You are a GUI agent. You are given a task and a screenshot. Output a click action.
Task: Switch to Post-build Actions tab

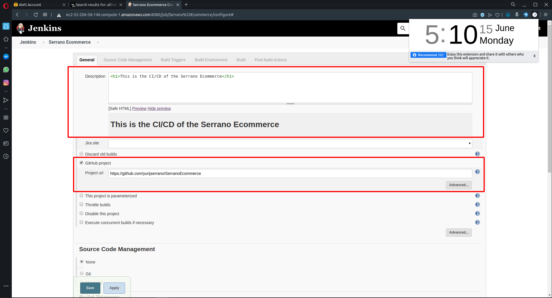(271, 60)
